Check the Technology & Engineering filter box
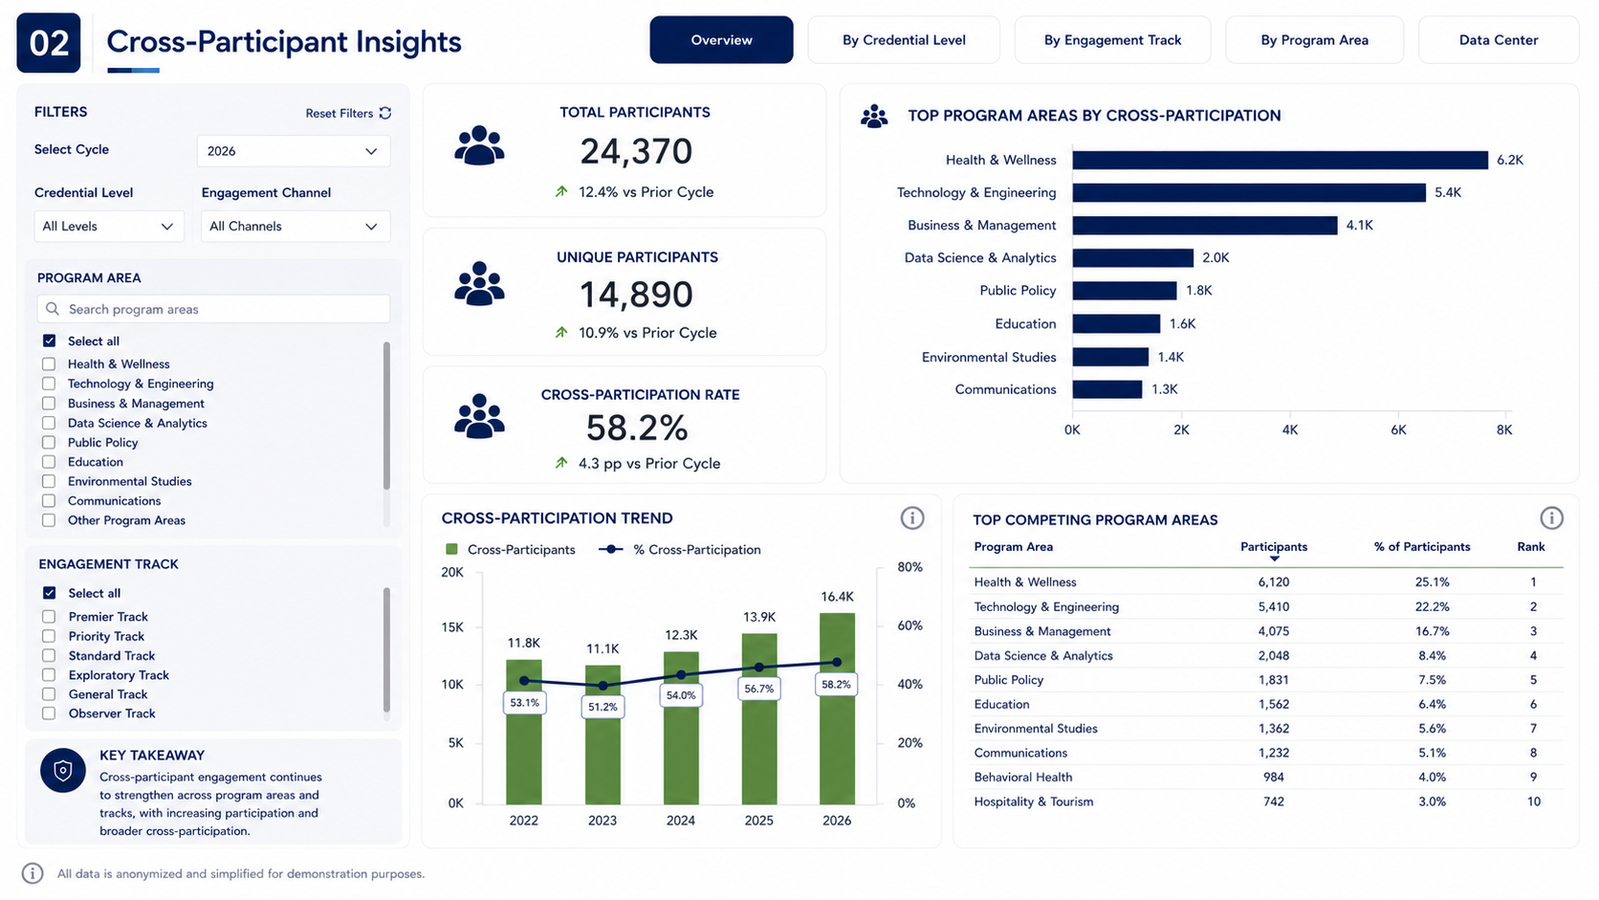1599x900 pixels. 49,384
